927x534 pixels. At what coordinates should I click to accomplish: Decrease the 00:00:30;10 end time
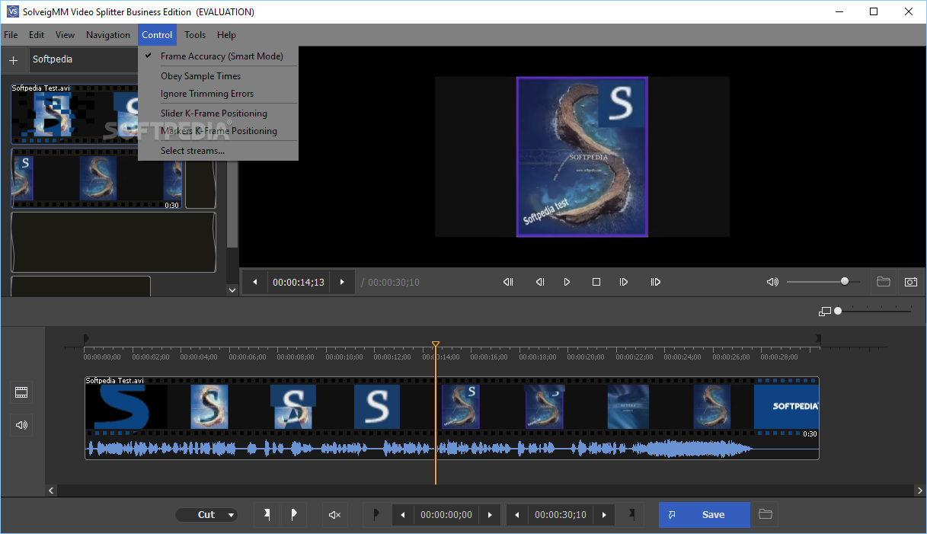517,515
